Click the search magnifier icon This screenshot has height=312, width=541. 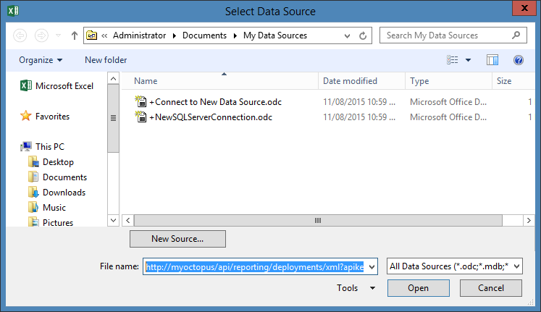(515, 35)
